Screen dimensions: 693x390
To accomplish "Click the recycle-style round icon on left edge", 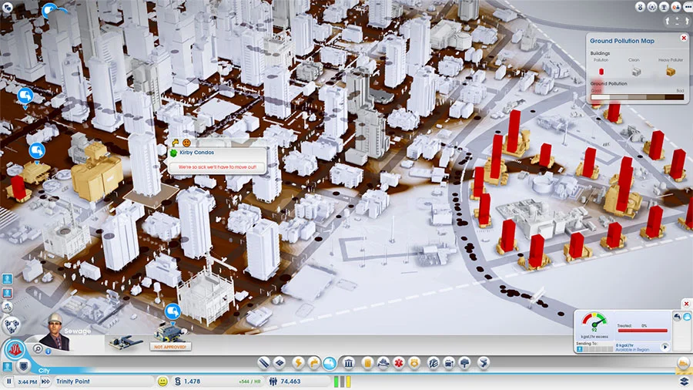I will pos(12,326).
